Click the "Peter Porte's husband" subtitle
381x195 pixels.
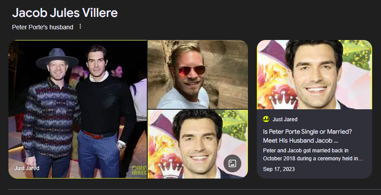pos(43,27)
